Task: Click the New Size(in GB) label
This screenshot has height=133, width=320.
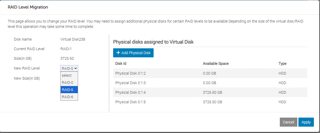Action: point(27,78)
